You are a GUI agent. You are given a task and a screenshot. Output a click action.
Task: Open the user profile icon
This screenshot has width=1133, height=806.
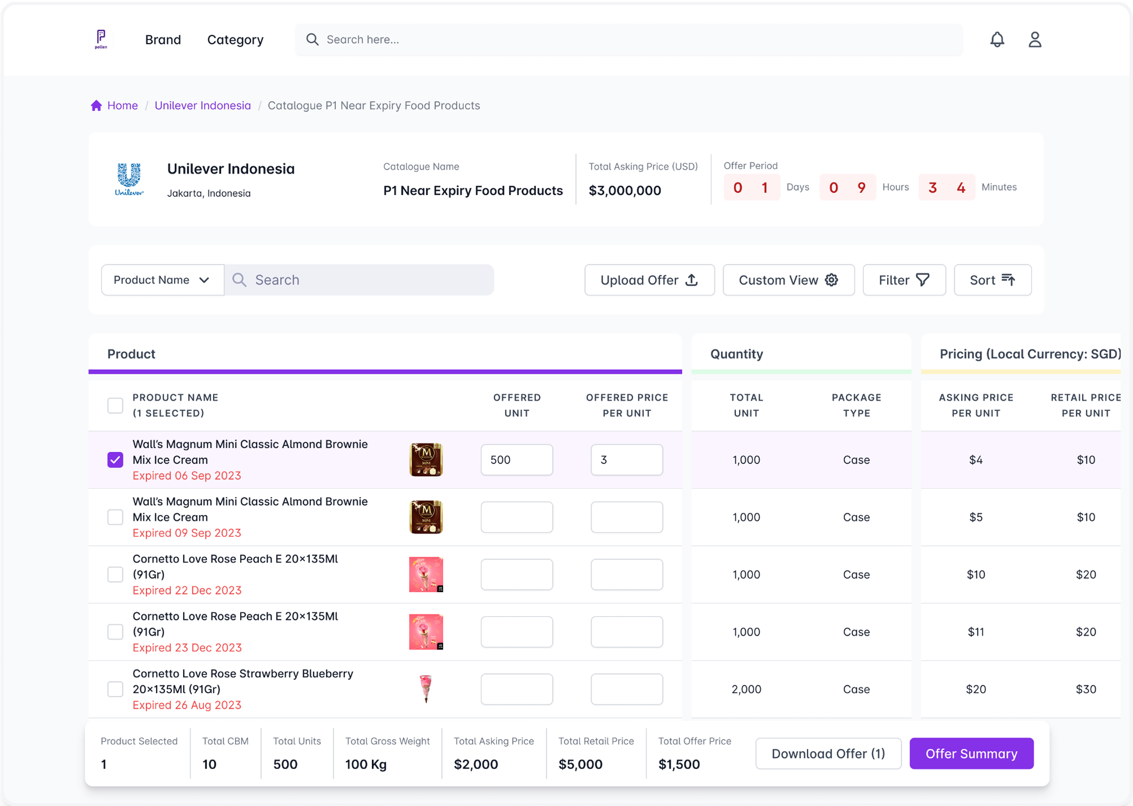(1035, 39)
